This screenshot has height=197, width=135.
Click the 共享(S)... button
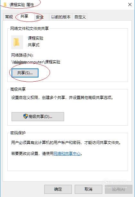25,73
